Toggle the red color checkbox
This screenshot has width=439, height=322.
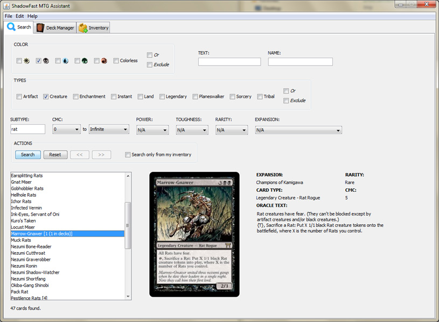(96, 61)
